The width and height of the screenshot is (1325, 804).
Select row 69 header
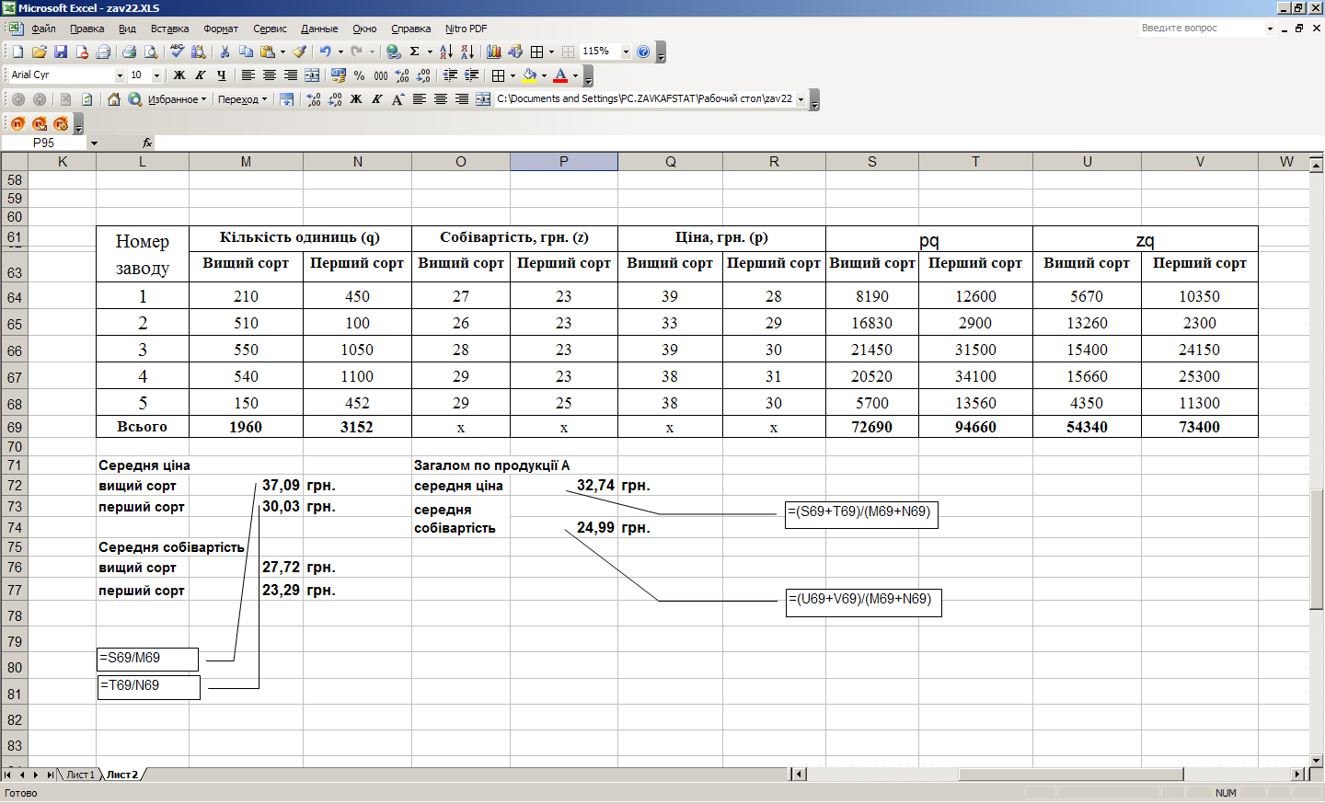tap(14, 427)
